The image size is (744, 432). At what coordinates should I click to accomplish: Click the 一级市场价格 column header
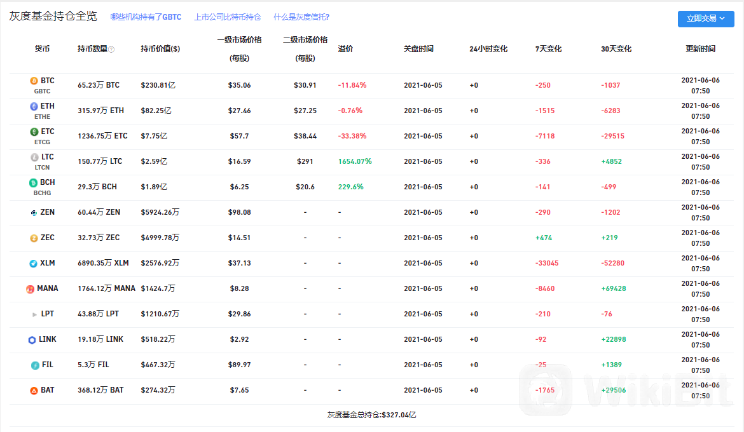coord(239,49)
